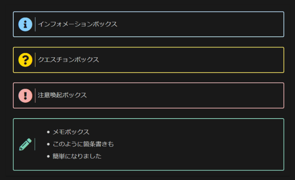The width and height of the screenshot is (295, 180).
Task: Click the このように箇条書きも list item
Action: (x=83, y=144)
